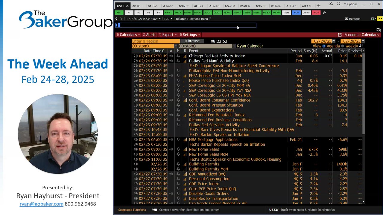Click the alert bell for Dallas Fed Manf. Activity

click(x=178, y=61)
